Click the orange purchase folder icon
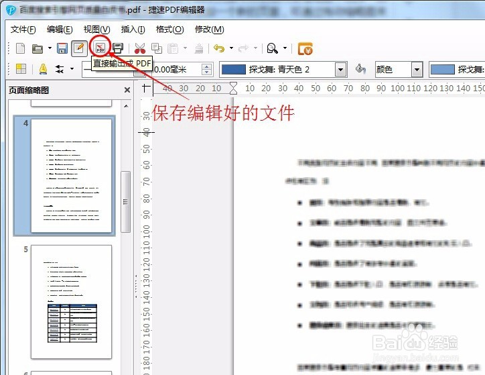 305,48
